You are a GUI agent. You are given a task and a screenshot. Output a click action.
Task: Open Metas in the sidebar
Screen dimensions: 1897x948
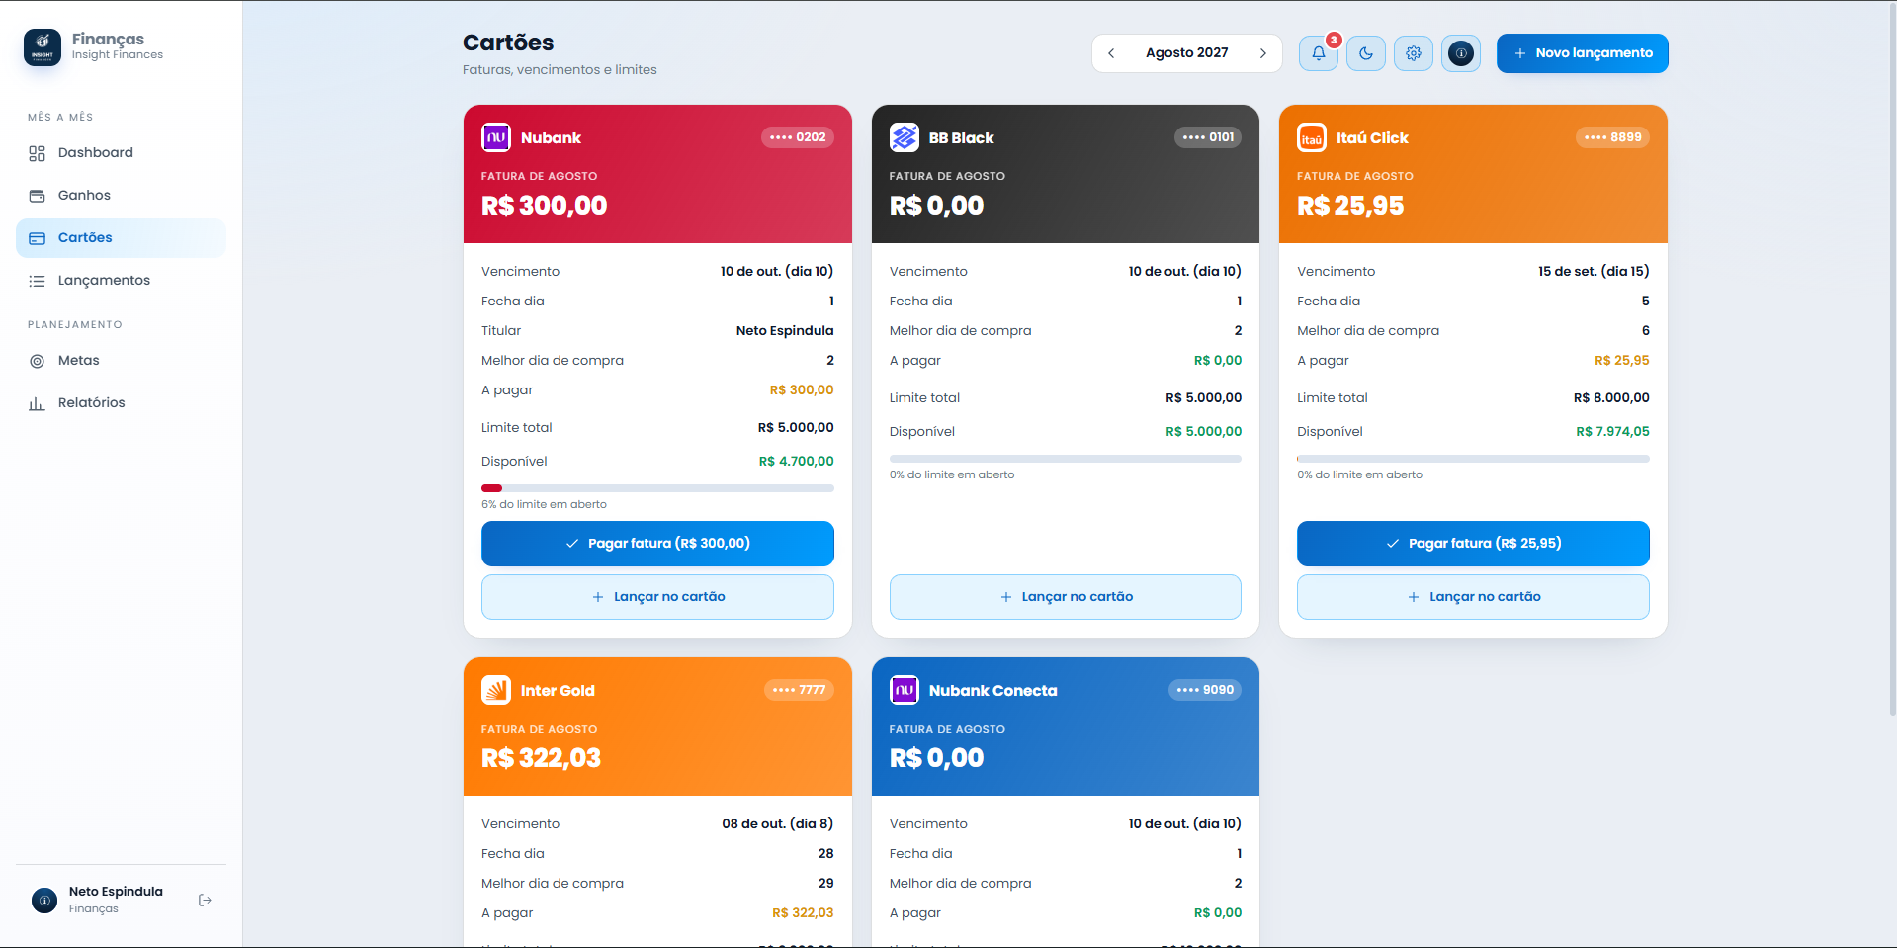pyautogui.click(x=121, y=361)
